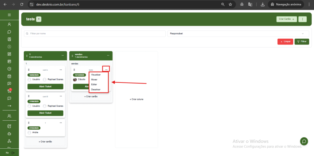Click the logout icon at sidebar bottom
The image size is (314, 156).
click(13, 153)
